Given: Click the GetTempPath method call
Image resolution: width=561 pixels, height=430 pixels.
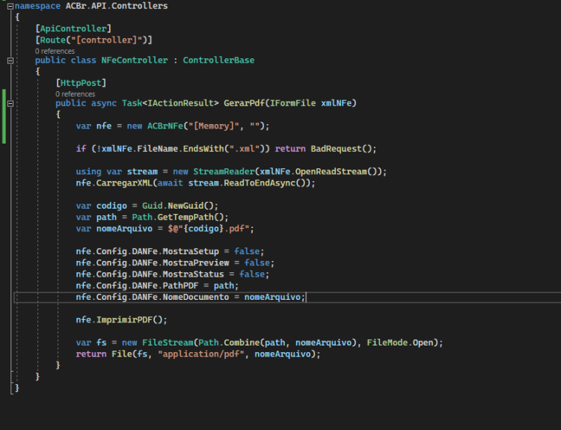Looking at the screenshot, I should [x=186, y=217].
